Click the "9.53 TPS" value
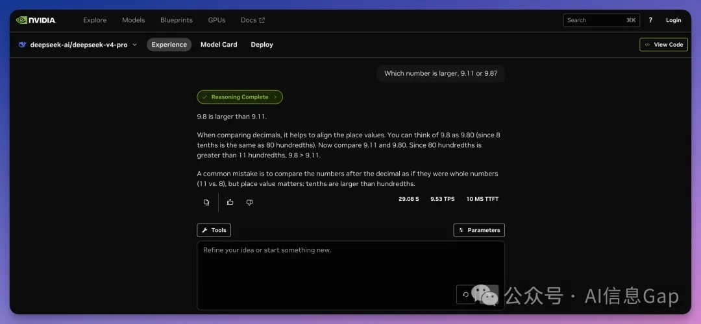This screenshot has height=324, width=701. pyautogui.click(x=443, y=199)
